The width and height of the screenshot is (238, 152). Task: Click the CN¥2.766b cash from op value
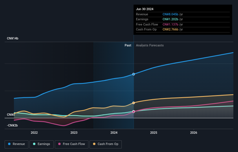[170, 30]
